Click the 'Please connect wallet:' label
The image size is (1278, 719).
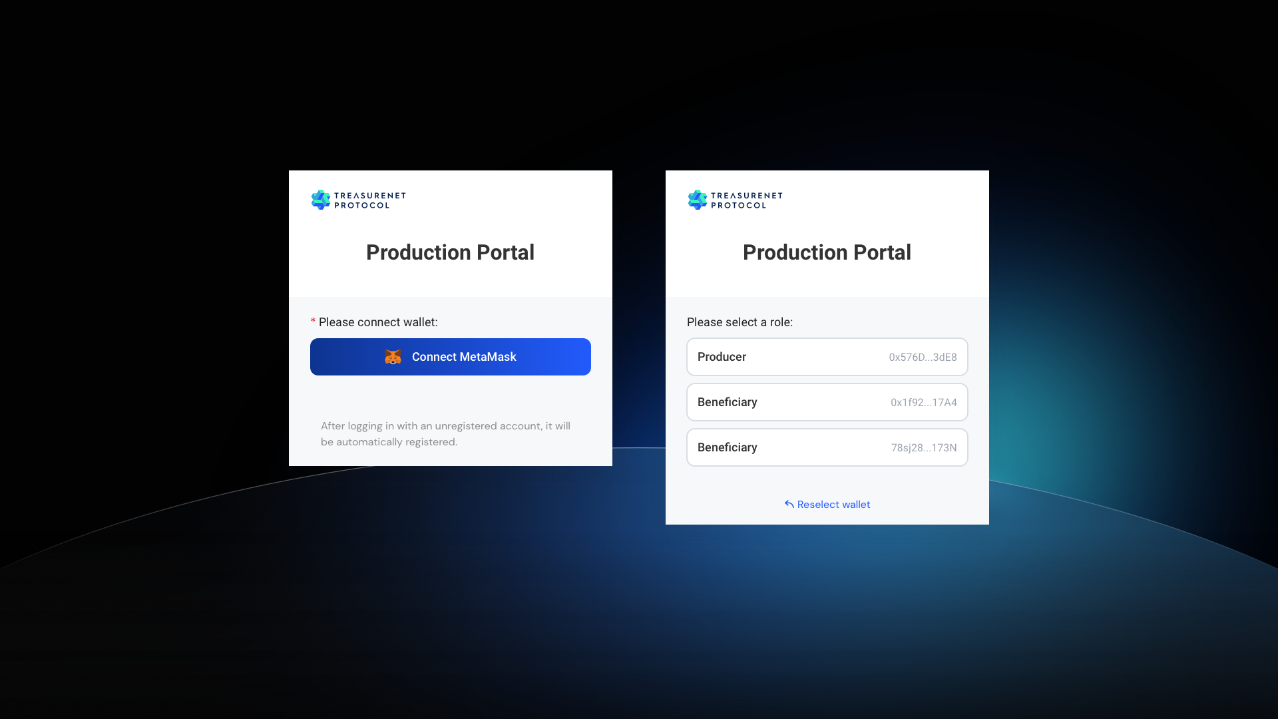tap(378, 322)
